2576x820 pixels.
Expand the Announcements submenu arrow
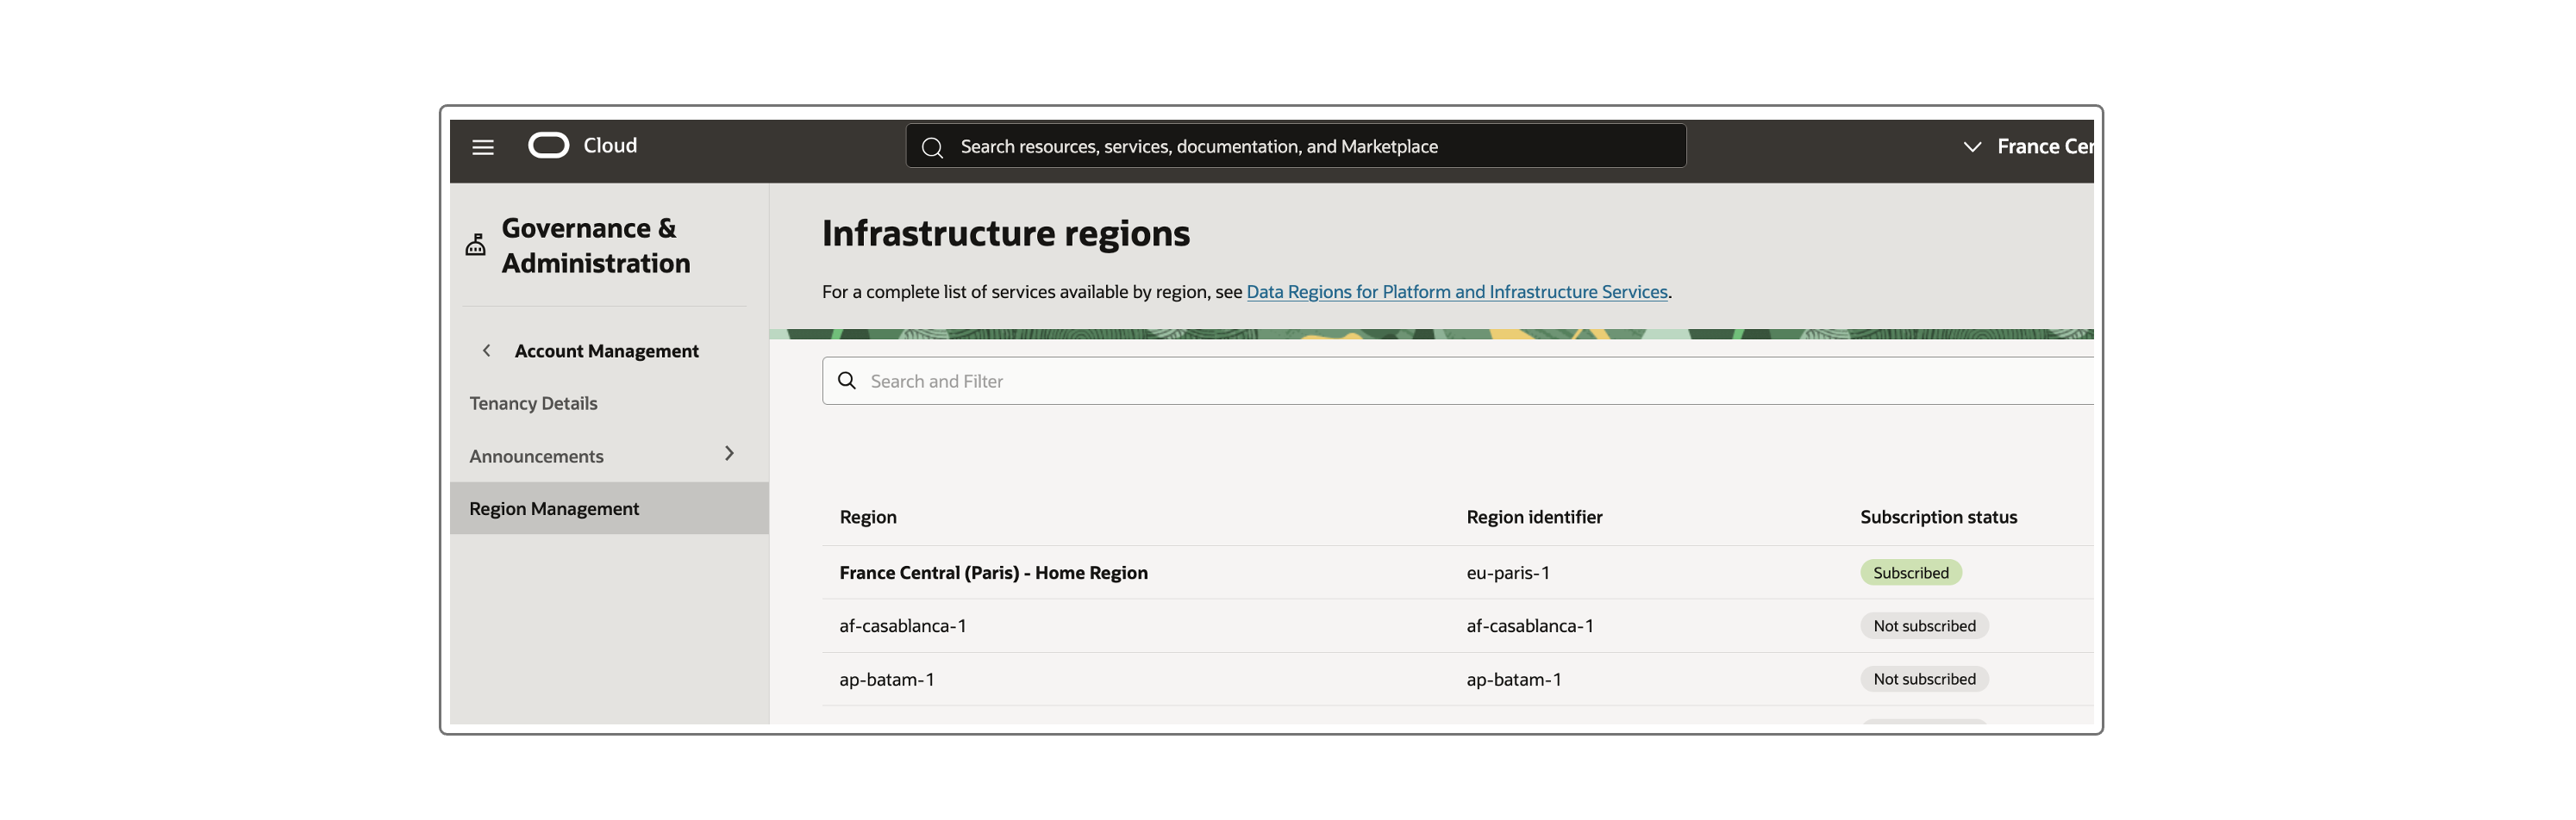tap(729, 455)
